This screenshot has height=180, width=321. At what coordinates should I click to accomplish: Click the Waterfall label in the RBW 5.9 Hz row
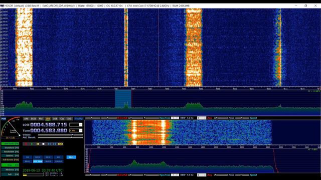click(x=122, y=175)
